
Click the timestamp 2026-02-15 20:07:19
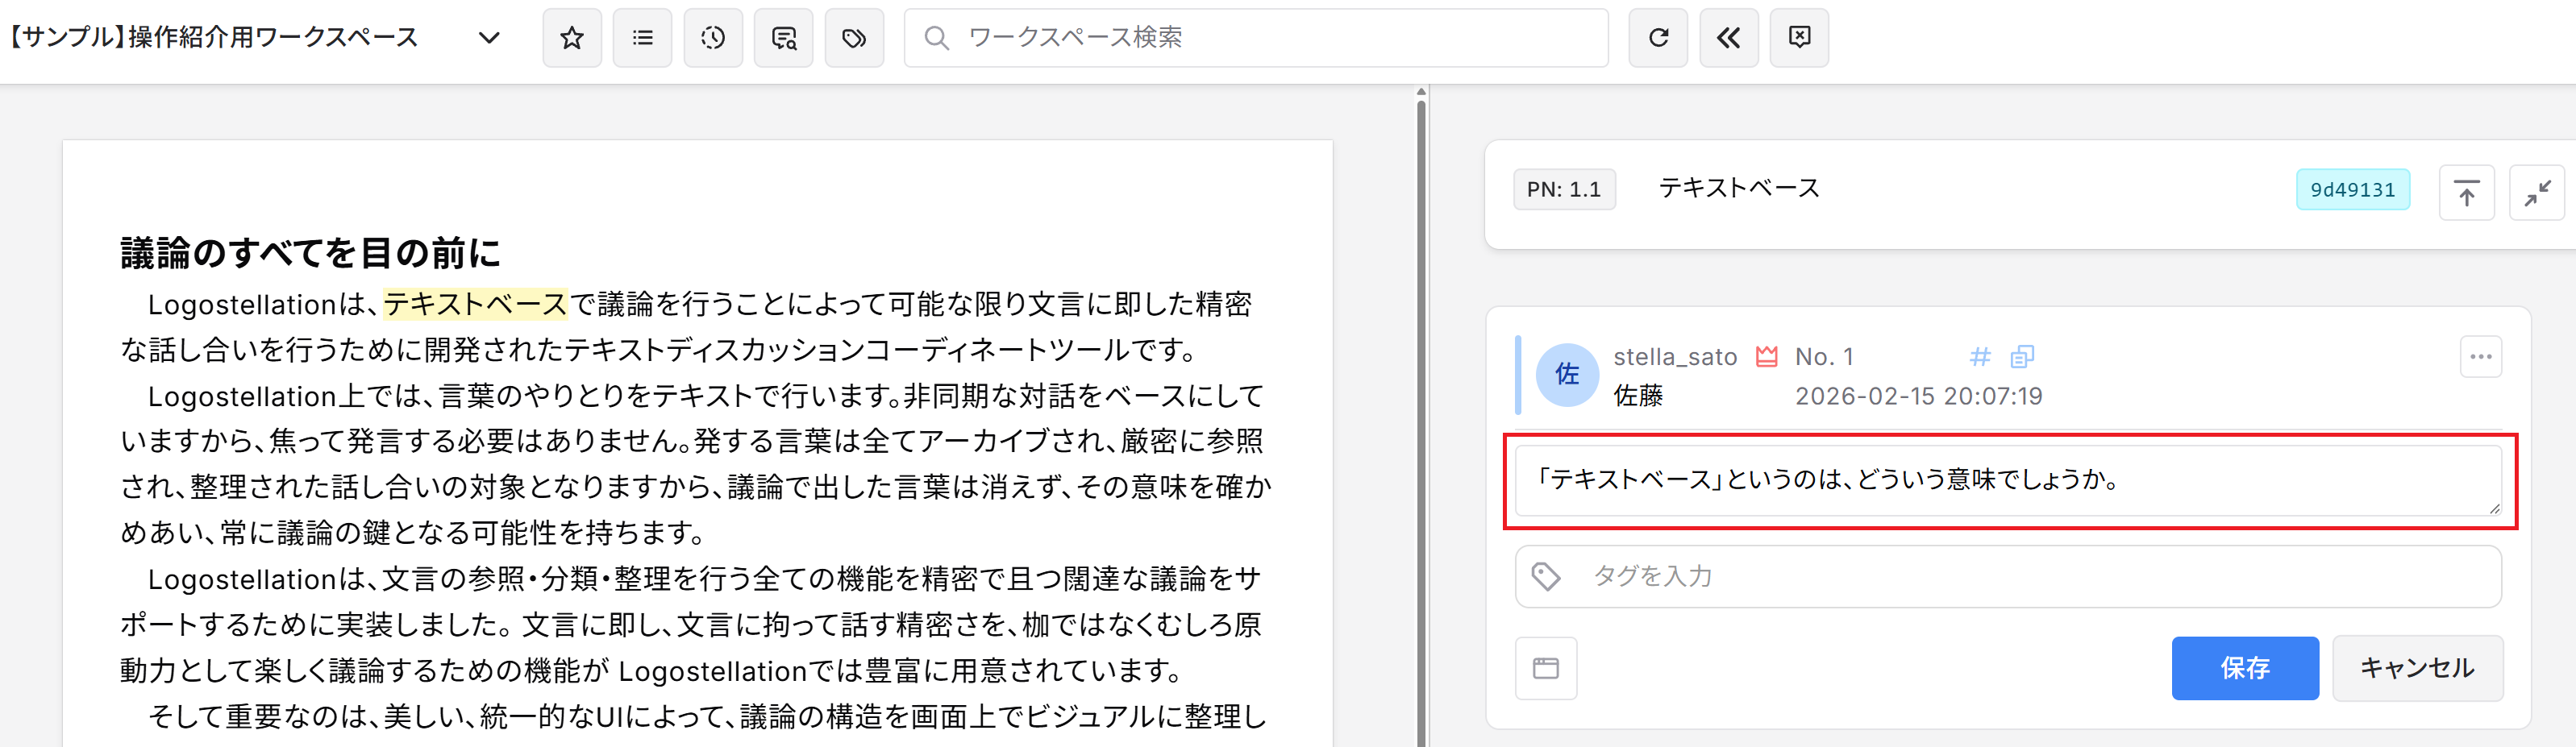[x=1918, y=397]
